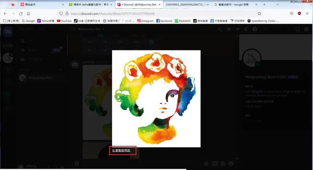Image resolution: width=313 pixels, height=170 pixels.
Task: Go back using browser back arrow
Action: [5, 14]
